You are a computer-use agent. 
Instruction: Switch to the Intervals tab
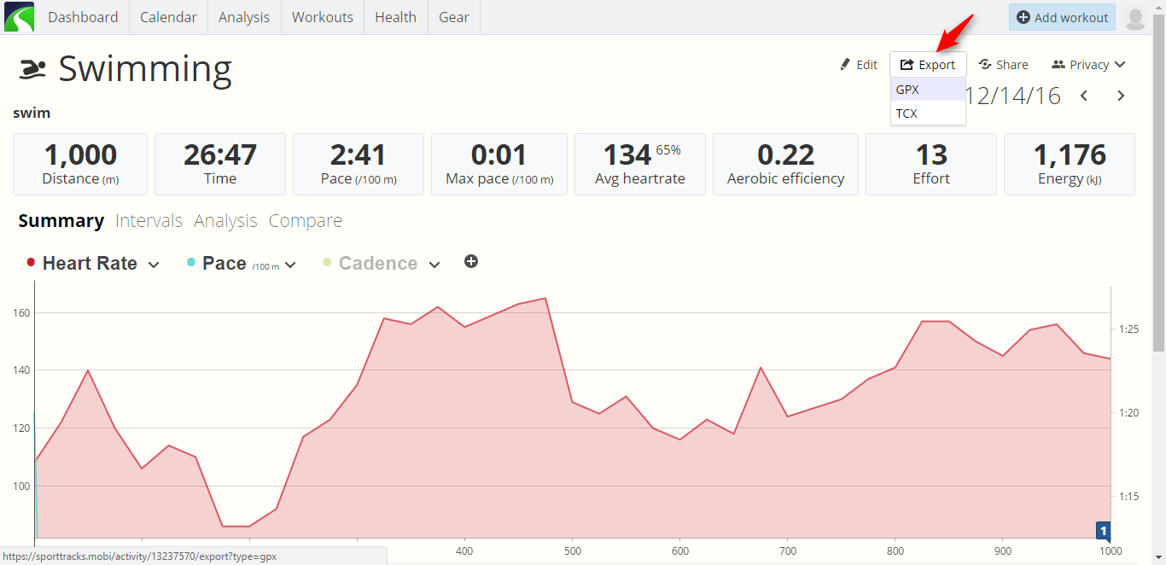pos(149,221)
